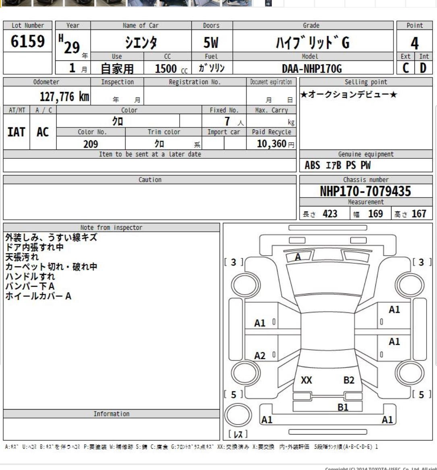The width and height of the screenshot is (437, 470).
Task: Open the fifth interior photo thumbnail
Action: (142, 3)
